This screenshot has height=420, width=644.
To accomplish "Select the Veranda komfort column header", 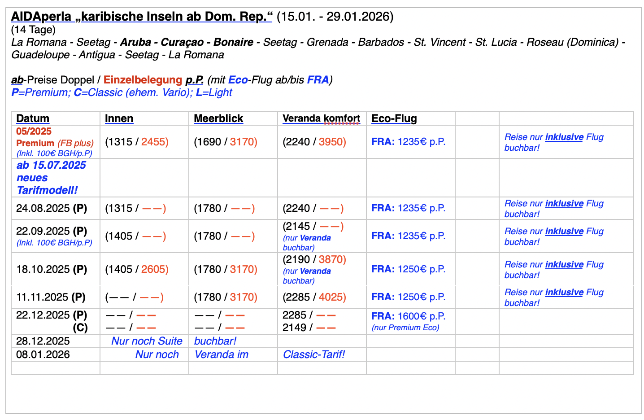I will [321, 118].
